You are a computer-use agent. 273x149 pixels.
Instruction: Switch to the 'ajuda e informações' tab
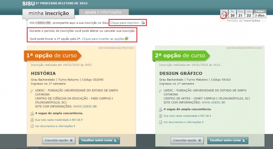click(x=100, y=12)
